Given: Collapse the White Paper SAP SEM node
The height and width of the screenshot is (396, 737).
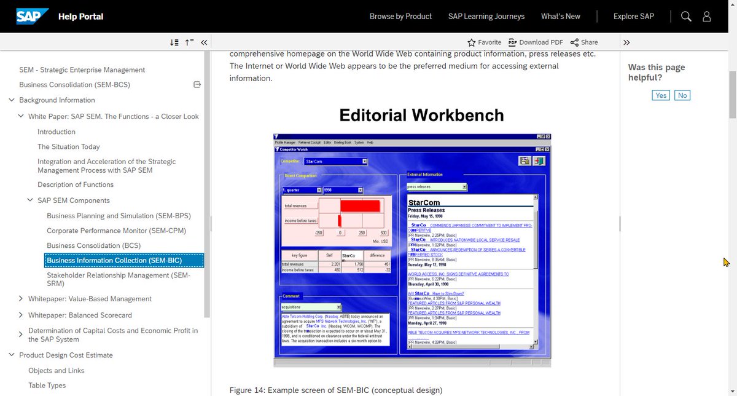Looking at the screenshot, I should 21,116.
